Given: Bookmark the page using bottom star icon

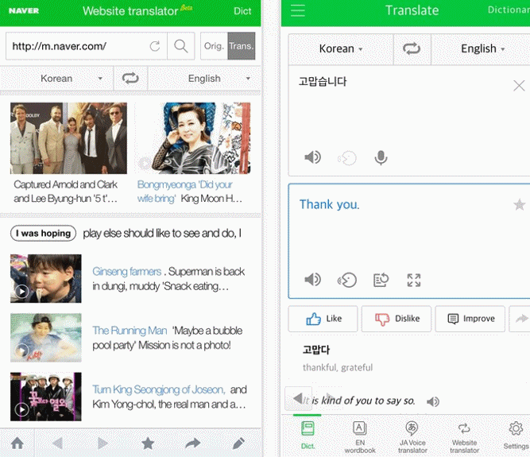Looking at the screenshot, I should [x=148, y=443].
